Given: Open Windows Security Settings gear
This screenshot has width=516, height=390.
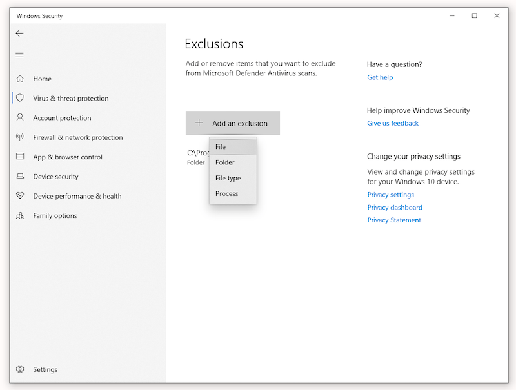Looking at the screenshot, I should [x=19, y=369].
